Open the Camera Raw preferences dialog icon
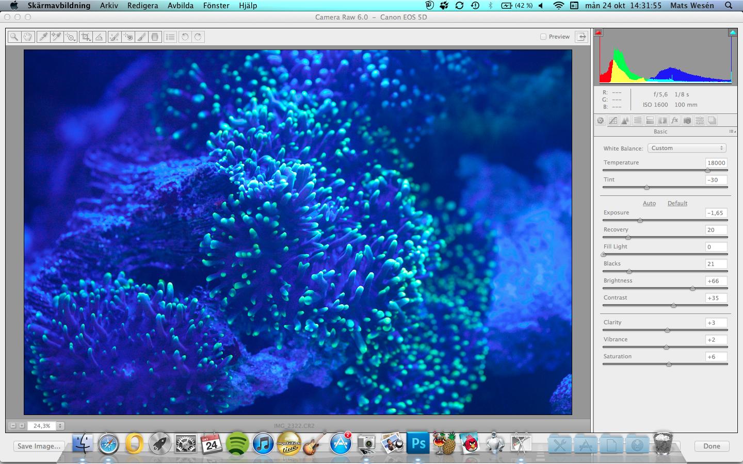 pos(170,37)
